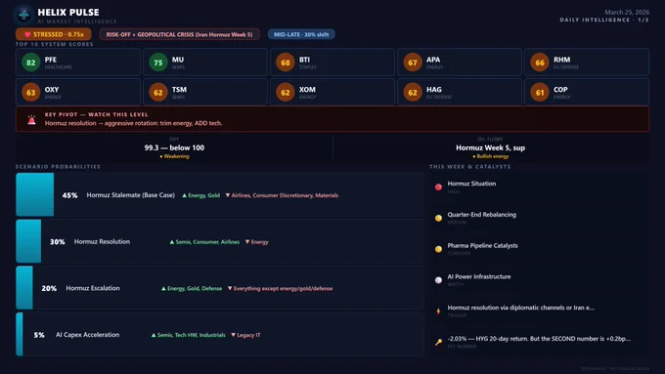Click the 'THIS WEEK & CATALYSTS' heading
The width and height of the screenshot is (665, 374).
tap(470, 166)
